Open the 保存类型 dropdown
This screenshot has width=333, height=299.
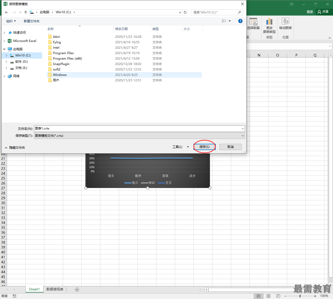[140, 136]
